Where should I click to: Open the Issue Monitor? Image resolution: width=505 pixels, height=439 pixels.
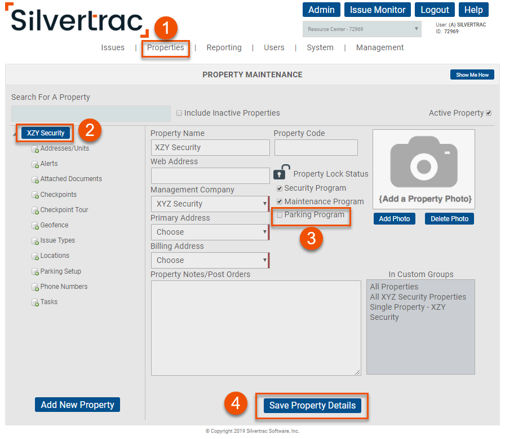(378, 10)
